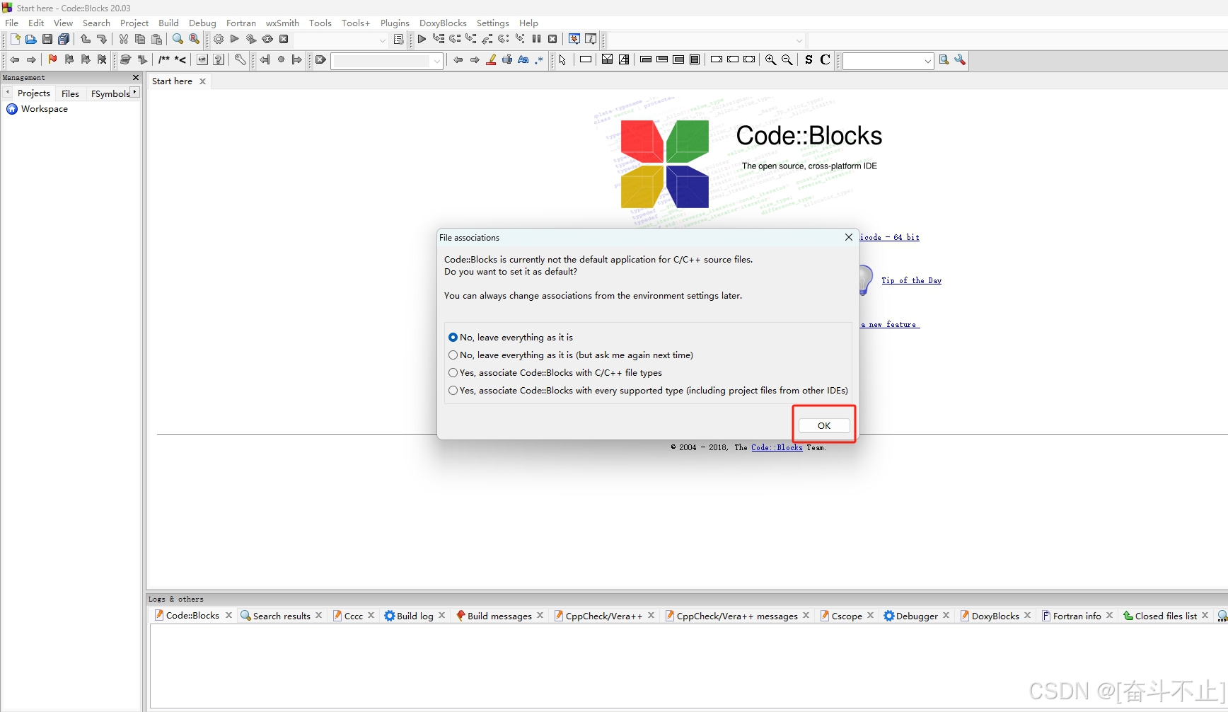The image size is (1228, 712).
Task: Clear all bookmarks flag icon
Action: tap(102, 60)
